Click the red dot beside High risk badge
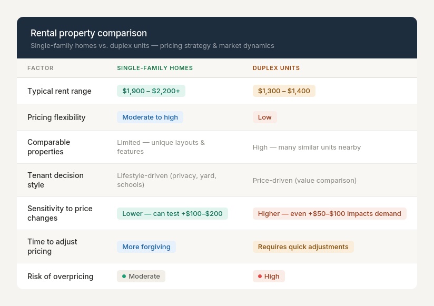 [260, 276]
